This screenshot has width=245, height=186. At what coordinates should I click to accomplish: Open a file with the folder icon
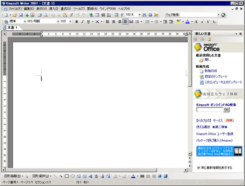(15, 15)
